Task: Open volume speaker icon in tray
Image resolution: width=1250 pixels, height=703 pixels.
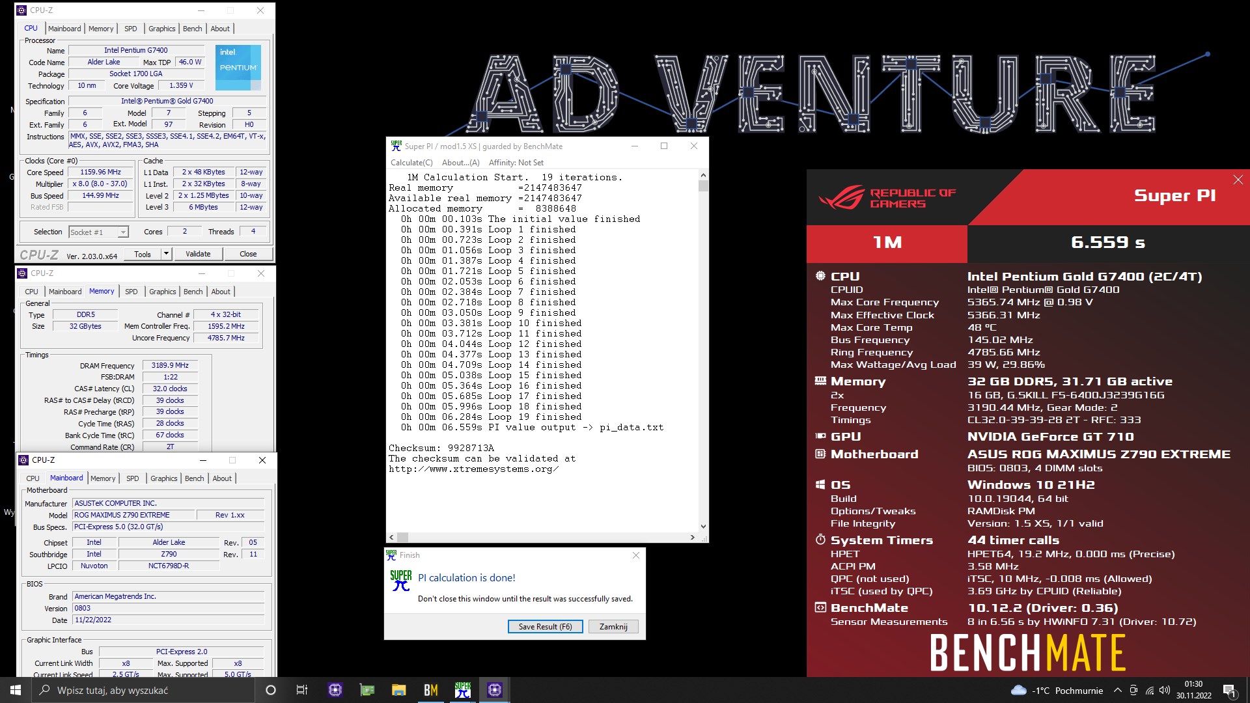Action: pyautogui.click(x=1165, y=690)
